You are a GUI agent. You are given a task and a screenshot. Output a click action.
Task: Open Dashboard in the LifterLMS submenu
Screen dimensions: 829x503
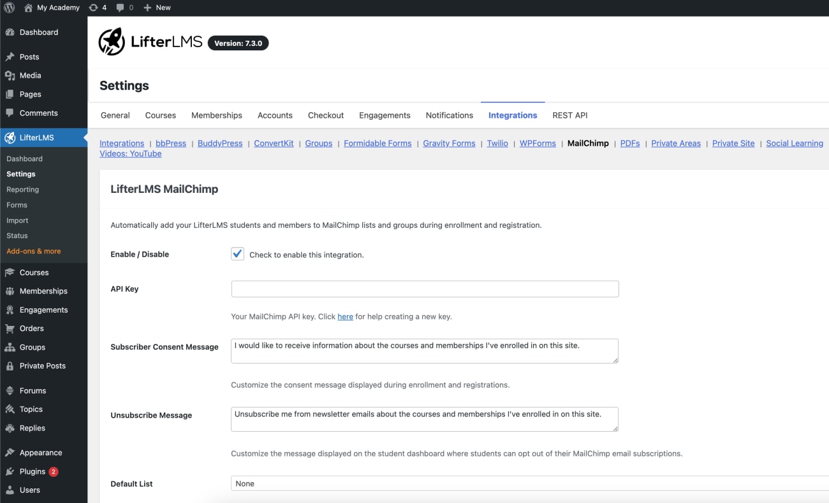(x=24, y=159)
